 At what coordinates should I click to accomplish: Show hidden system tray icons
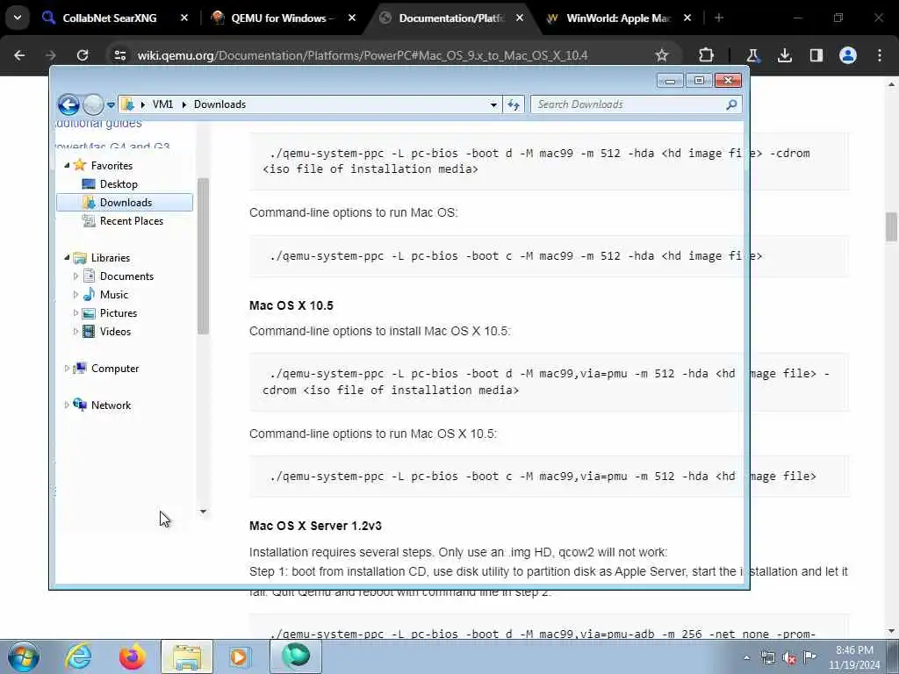[746, 657]
